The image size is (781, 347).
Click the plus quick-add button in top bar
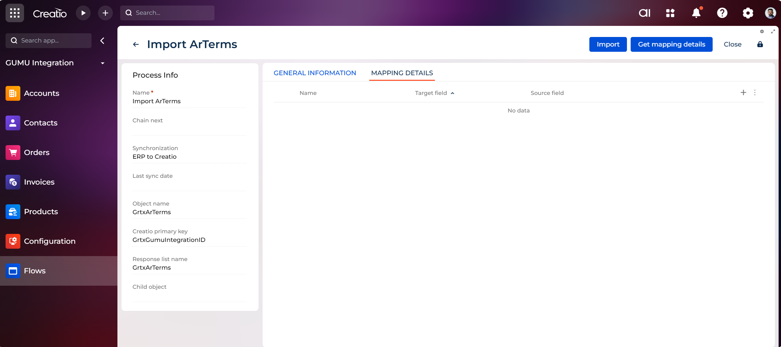105,13
